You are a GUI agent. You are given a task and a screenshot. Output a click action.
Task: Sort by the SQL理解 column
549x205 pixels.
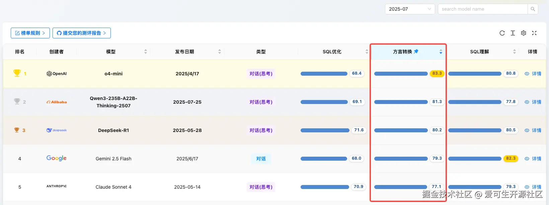[x=515, y=52]
